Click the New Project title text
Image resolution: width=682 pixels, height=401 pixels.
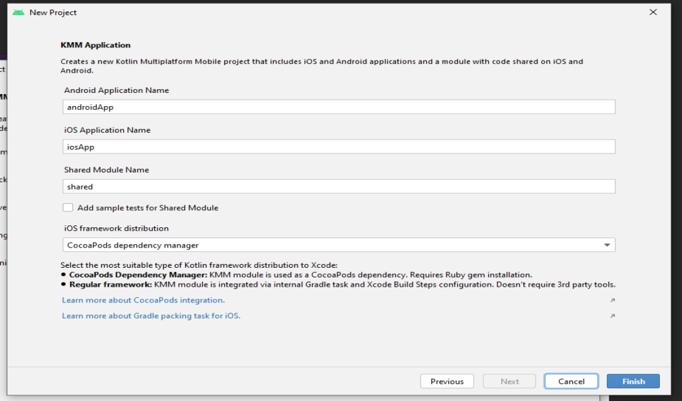coord(53,13)
